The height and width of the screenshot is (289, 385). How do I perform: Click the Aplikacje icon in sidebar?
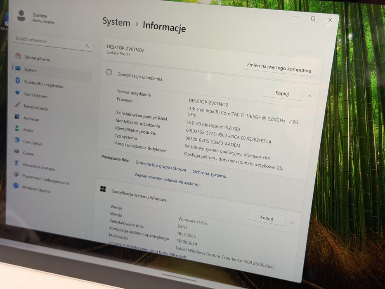pyautogui.click(x=17, y=116)
